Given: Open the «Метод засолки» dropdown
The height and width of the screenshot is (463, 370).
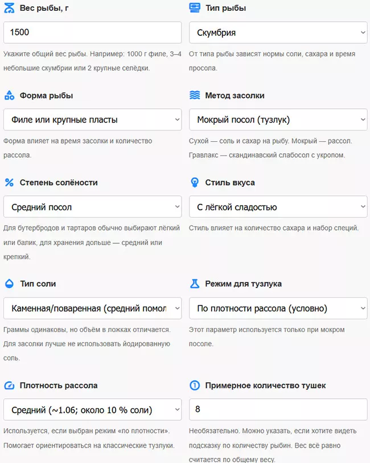Looking at the screenshot, I should 278,120.
